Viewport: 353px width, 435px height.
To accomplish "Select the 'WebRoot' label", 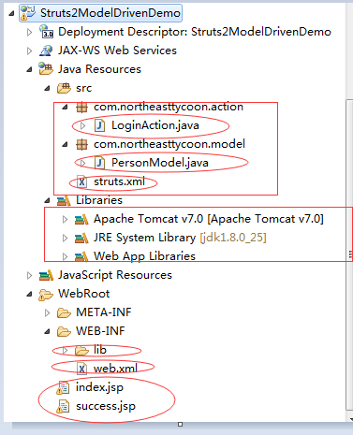I will 84,294.
